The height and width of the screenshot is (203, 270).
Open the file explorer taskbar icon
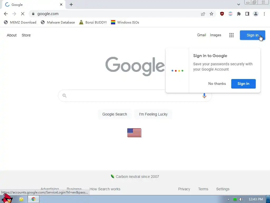pos(21,199)
